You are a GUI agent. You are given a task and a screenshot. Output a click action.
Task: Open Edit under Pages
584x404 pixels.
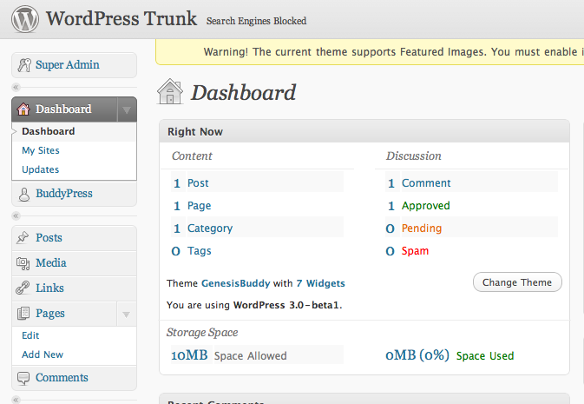30,335
